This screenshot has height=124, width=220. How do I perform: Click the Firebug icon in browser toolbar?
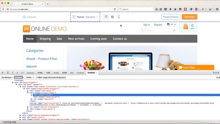(x=203, y=9)
